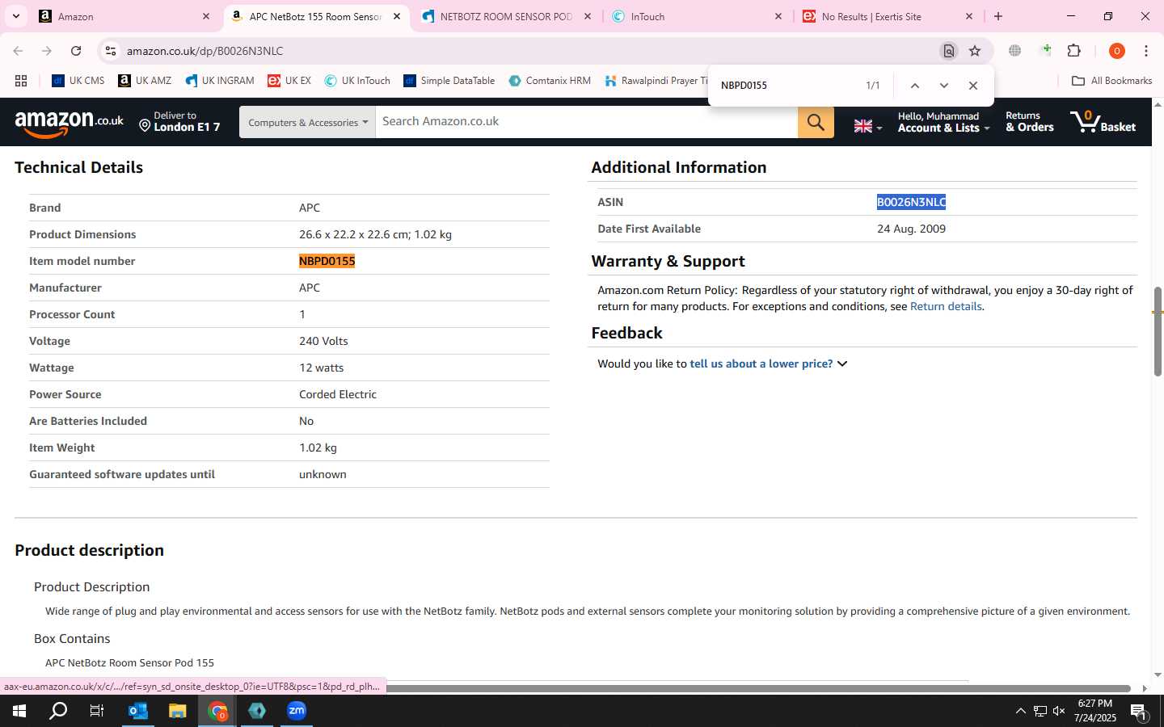Screen dimensions: 1164x727
Task: Click the Search Amazon.co.uk input field
Action: click(x=587, y=122)
